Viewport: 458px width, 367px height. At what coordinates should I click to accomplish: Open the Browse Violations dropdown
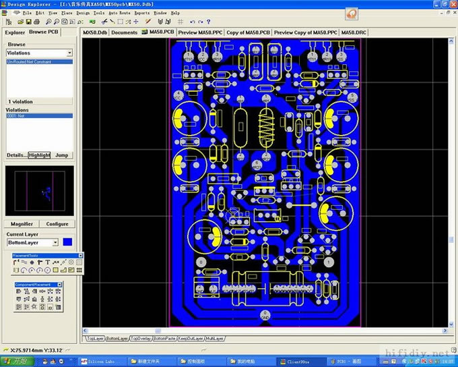(69, 53)
